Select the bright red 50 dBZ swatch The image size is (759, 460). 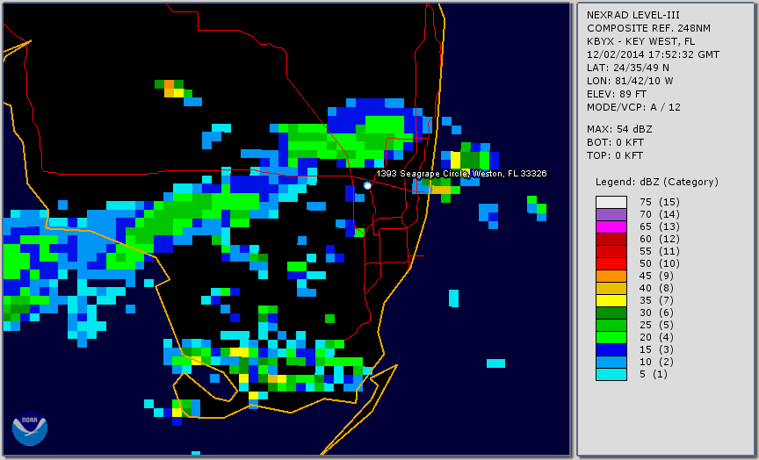pos(611,263)
